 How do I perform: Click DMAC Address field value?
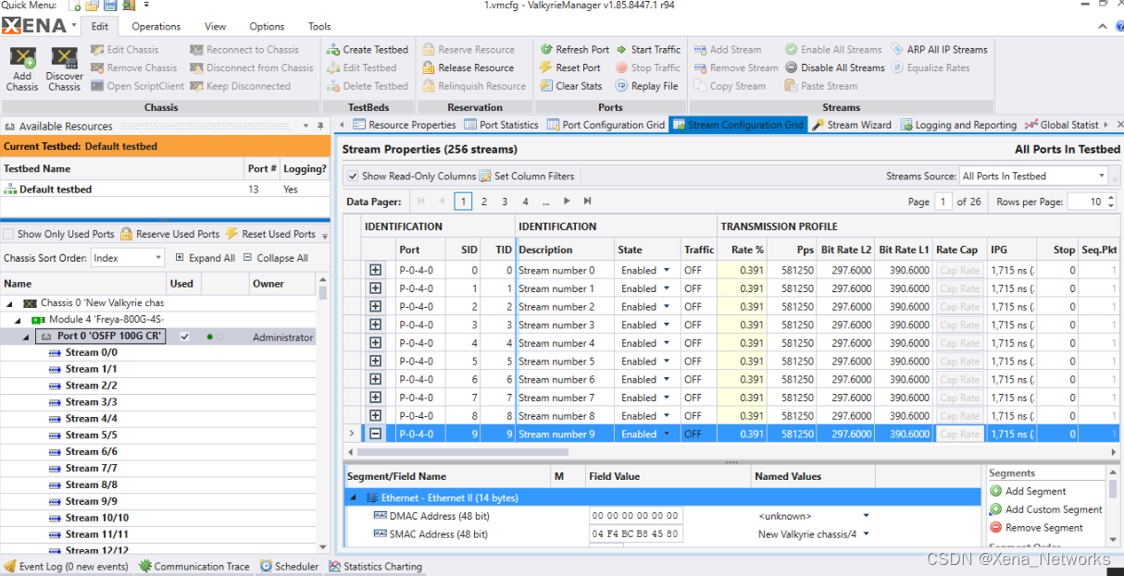click(x=635, y=516)
